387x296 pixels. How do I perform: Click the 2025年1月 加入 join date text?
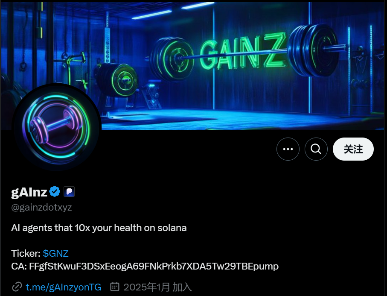coord(157,287)
